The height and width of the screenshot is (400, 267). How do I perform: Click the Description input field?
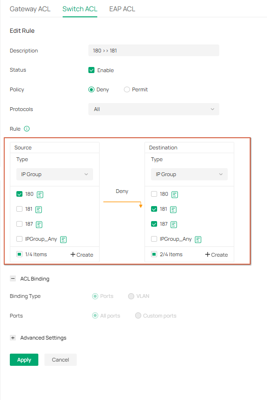(154, 51)
